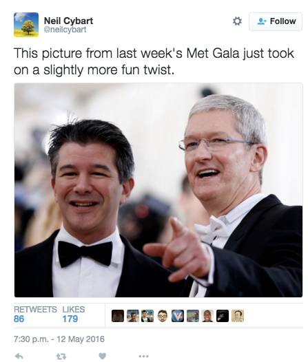
Task: Open the cartoon face with glasses avatar
Action: [163, 316]
